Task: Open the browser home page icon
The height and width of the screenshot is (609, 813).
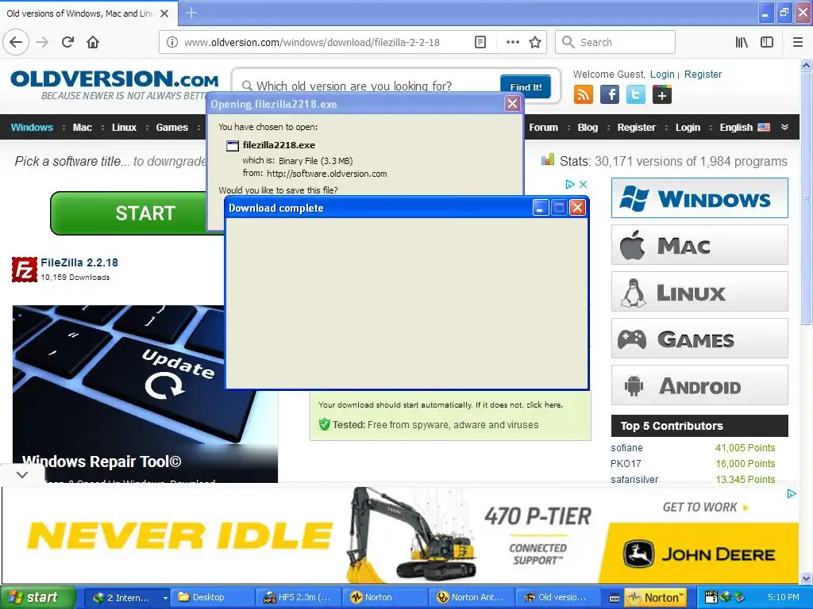Action: pos(93,42)
